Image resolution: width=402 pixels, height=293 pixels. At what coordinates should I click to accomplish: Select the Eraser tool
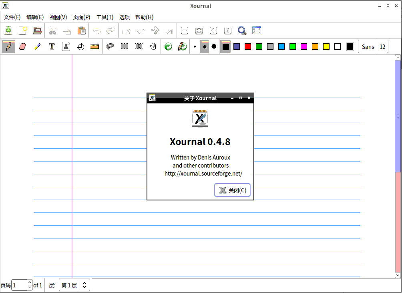point(22,46)
